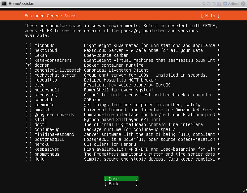This screenshot has width=247, height=193.
Task: Select the docker snap name
Action: tap(42, 65)
